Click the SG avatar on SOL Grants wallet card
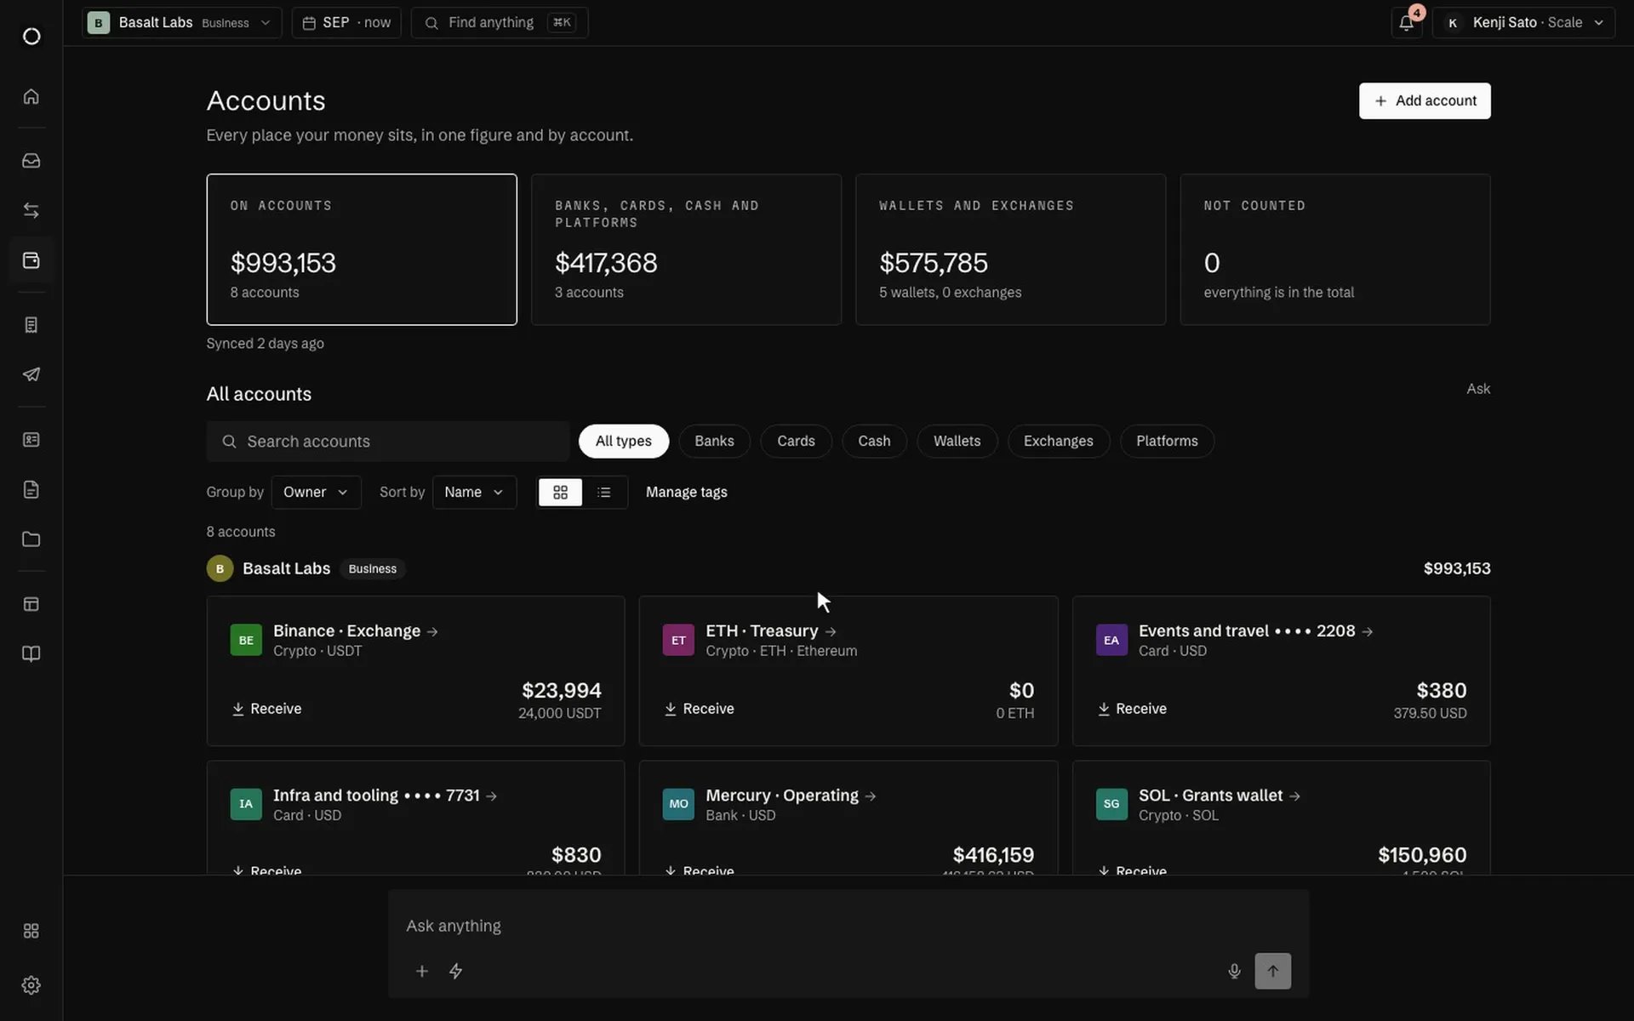Screen dimensions: 1634x1021 [1111, 804]
